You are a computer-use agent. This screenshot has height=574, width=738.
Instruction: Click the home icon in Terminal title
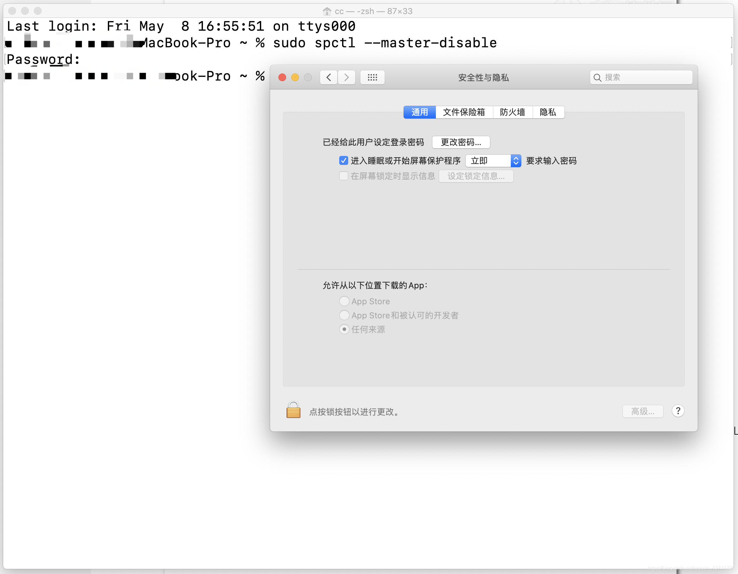(326, 11)
